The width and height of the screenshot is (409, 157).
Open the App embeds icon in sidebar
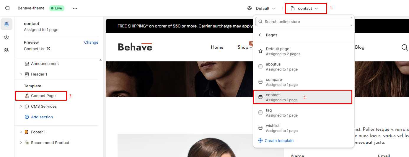(x=6, y=50)
